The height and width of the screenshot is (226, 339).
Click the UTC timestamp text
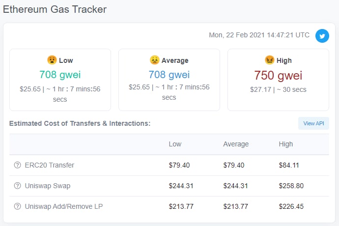pos(259,35)
